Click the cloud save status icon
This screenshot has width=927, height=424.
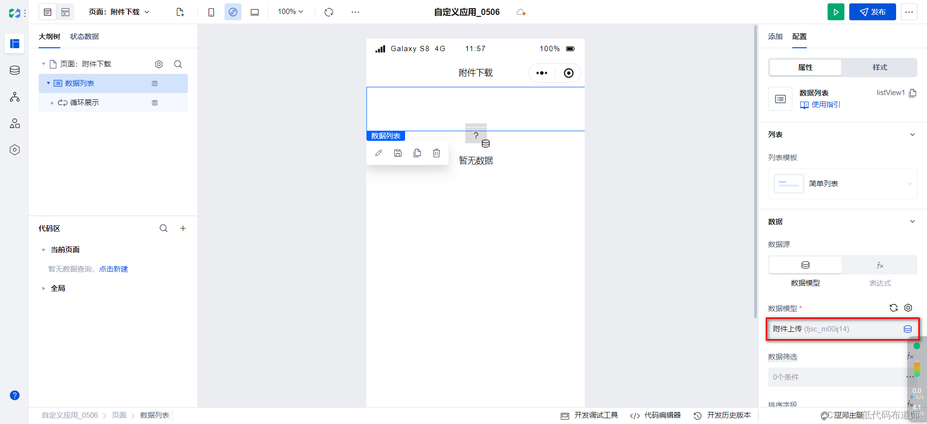pos(520,12)
